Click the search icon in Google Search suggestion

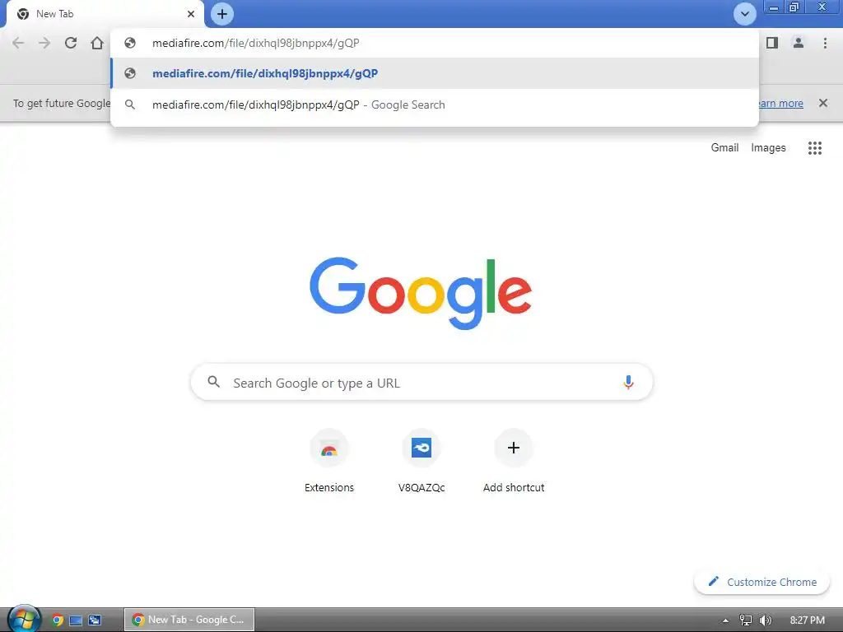[x=130, y=105]
